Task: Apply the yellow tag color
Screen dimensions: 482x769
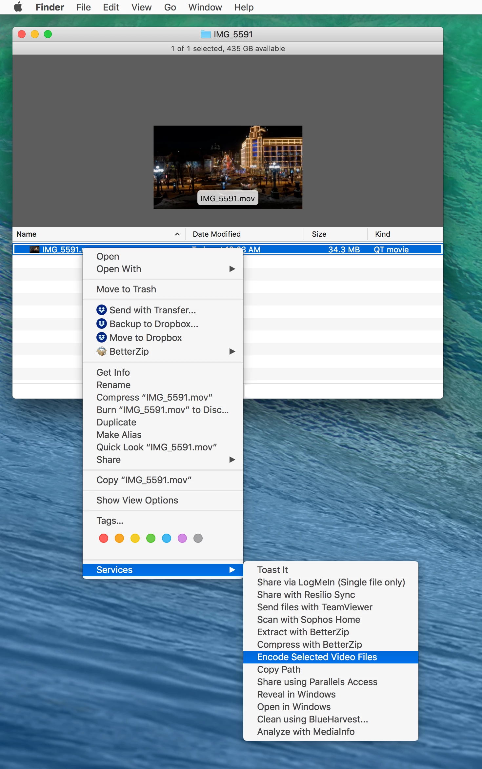Action: [x=135, y=538]
